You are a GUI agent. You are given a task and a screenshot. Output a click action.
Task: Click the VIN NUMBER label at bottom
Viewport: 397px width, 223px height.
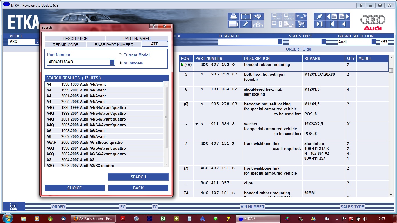click(x=252, y=207)
